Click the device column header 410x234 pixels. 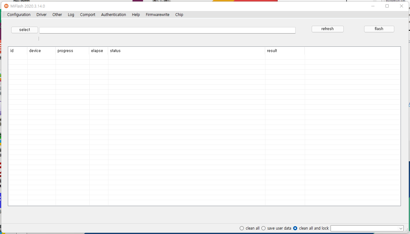[x=41, y=51]
